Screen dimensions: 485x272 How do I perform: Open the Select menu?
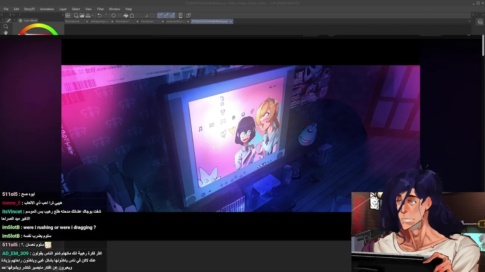click(x=76, y=9)
